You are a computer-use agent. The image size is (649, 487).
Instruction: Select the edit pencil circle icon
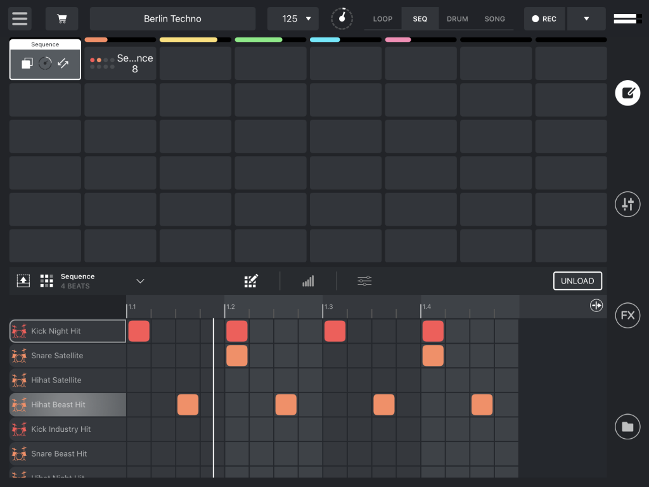point(627,93)
